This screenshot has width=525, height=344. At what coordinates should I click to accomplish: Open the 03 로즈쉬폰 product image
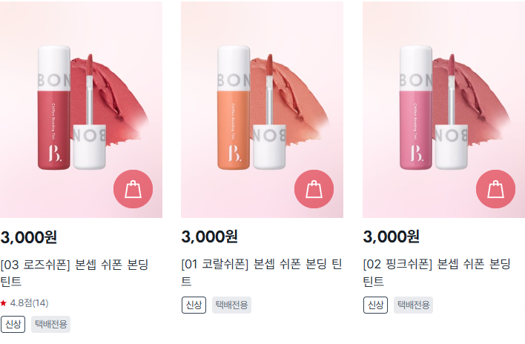[x=81, y=110]
